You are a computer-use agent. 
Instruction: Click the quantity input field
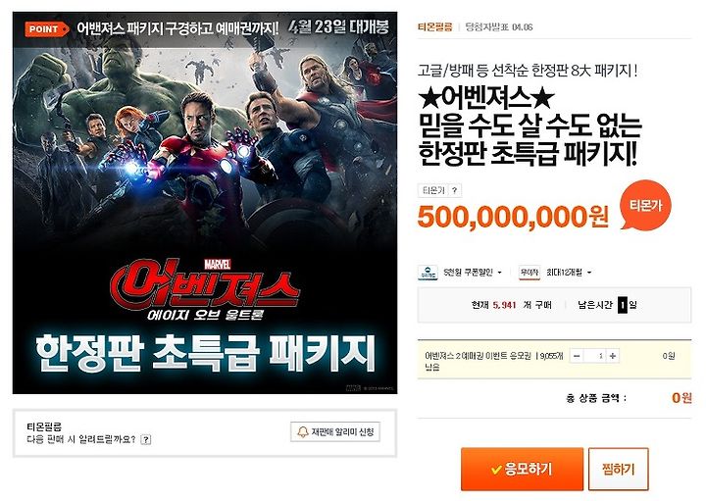[x=594, y=356]
